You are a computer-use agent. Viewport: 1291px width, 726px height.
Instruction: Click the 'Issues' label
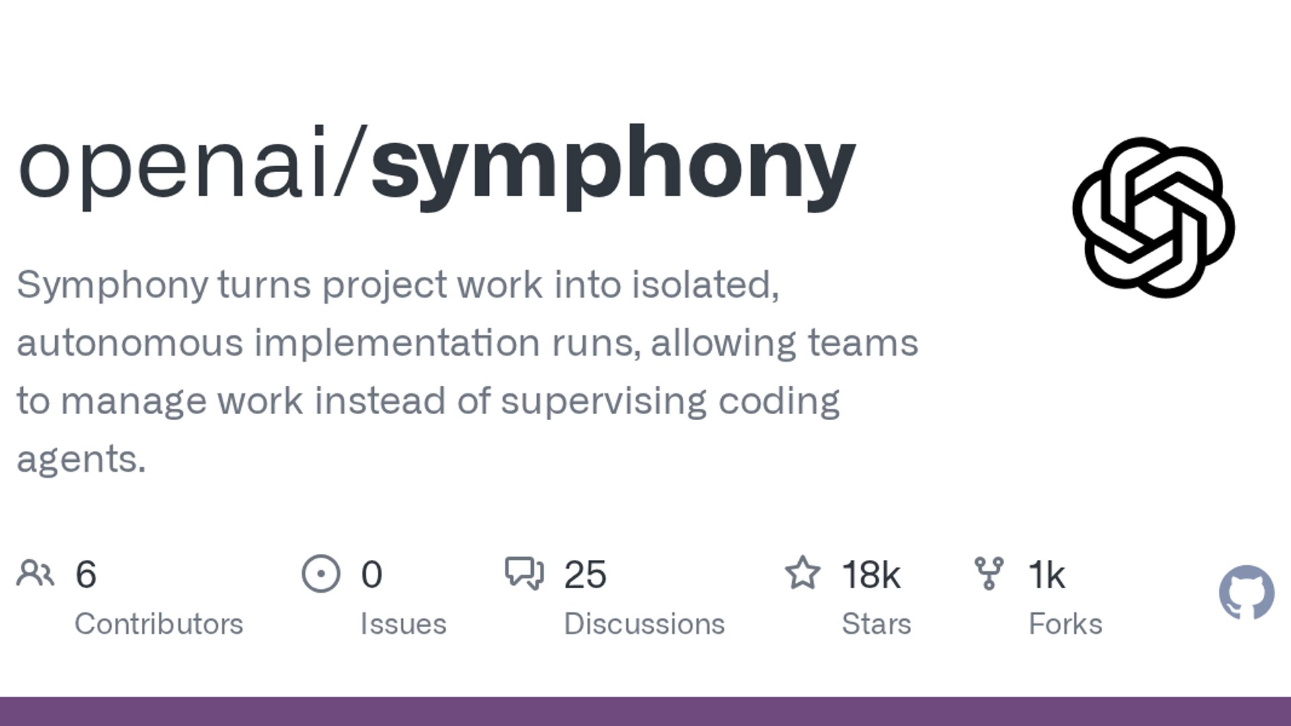(x=403, y=624)
